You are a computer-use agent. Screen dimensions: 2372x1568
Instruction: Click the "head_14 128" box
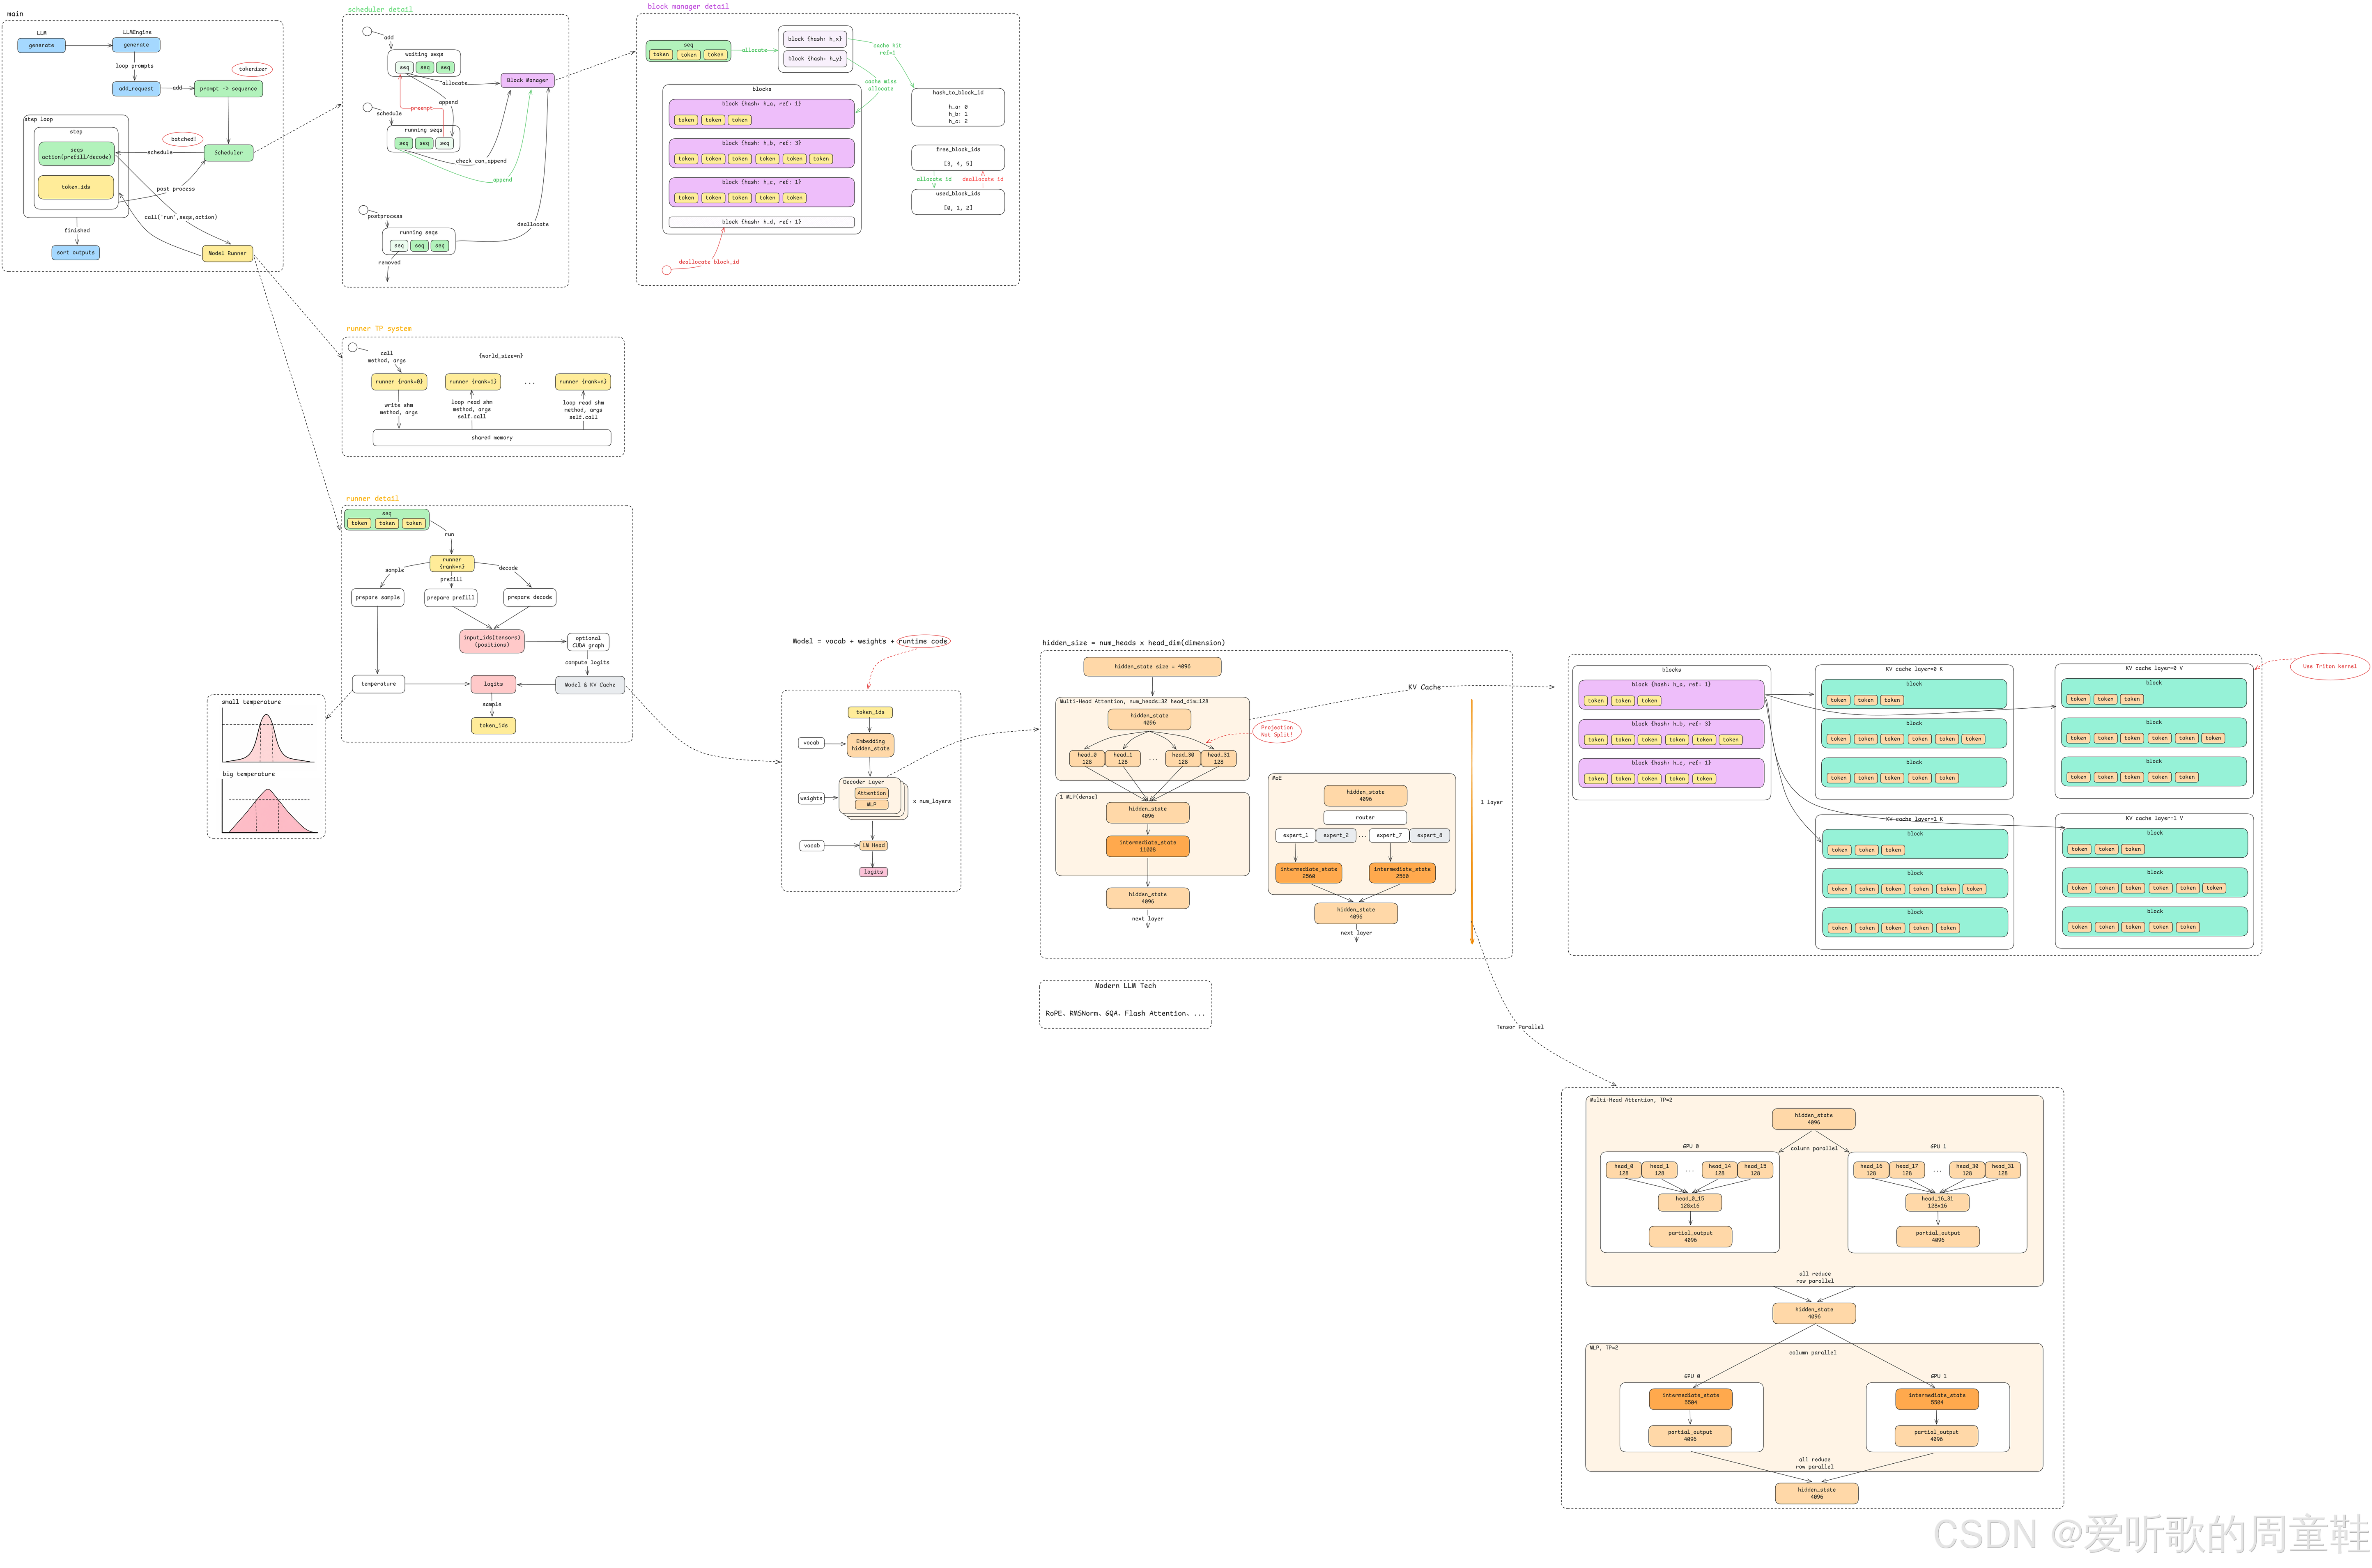[1719, 1170]
